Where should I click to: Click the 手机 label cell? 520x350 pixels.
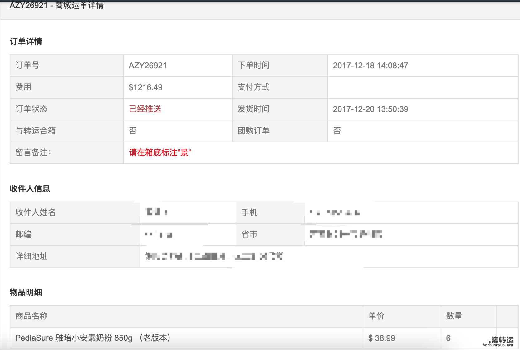(x=270, y=213)
